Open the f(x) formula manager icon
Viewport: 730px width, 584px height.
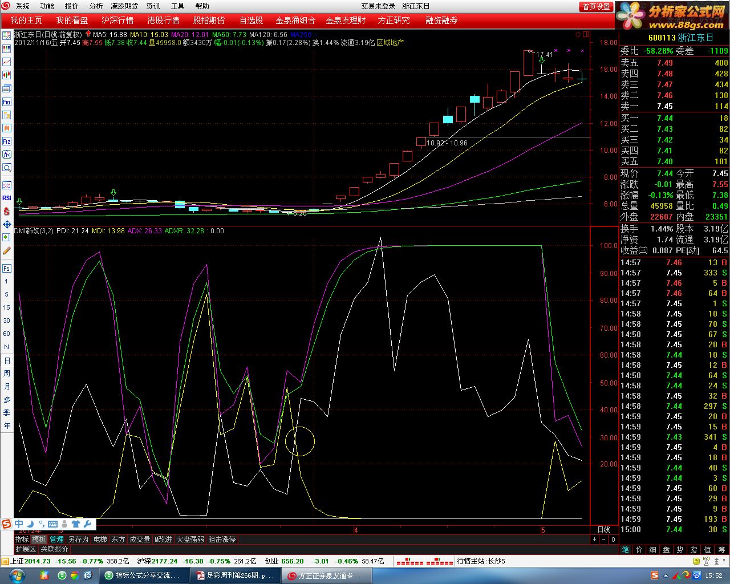pyautogui.click(x=7, y=154)
